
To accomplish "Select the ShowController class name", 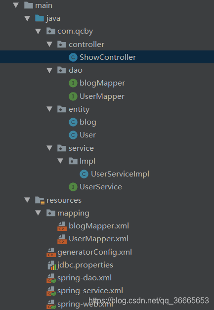I will [108, 57].
